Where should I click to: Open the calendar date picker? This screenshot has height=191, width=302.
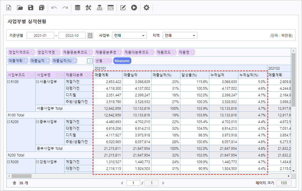tap(90, 35)
